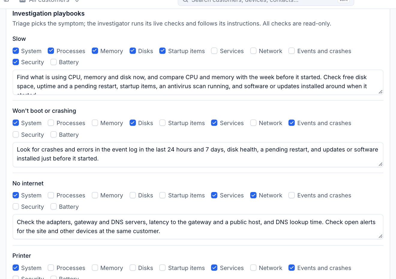Image resolution: width=396 pixels, height=279 pixels.
Task: Click resize grip on No internet instructions box
Action: [380, 236]
